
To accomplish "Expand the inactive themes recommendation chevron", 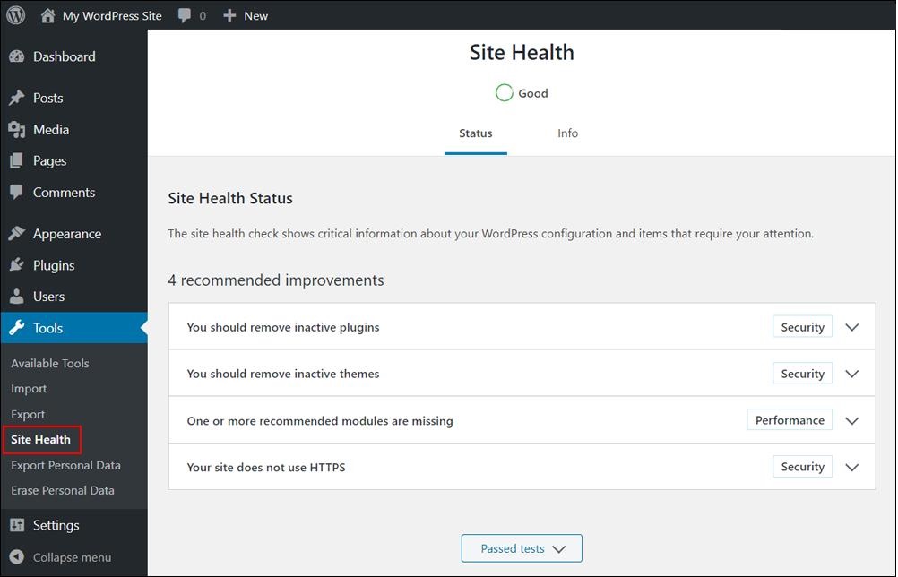I will pyautogui.click(x=852, y=374).
